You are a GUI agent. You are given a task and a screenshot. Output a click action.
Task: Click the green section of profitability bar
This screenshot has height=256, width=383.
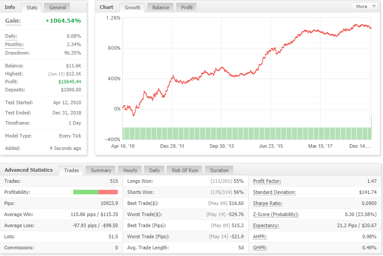pos(85,192)
